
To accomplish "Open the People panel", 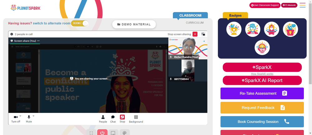I will tap(103, 119).
